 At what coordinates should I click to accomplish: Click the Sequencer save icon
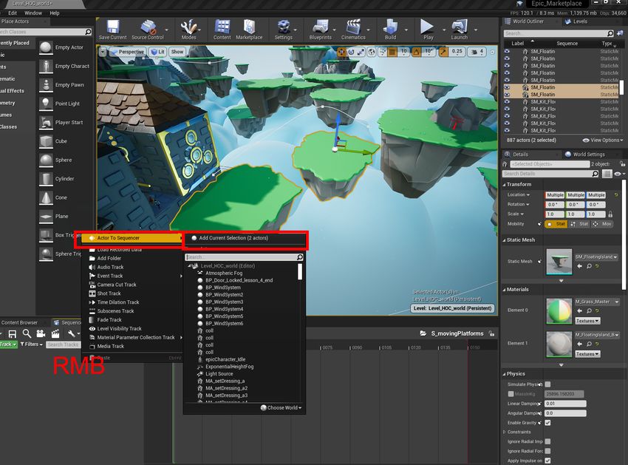pyautogui.click(x=13, y=334)
